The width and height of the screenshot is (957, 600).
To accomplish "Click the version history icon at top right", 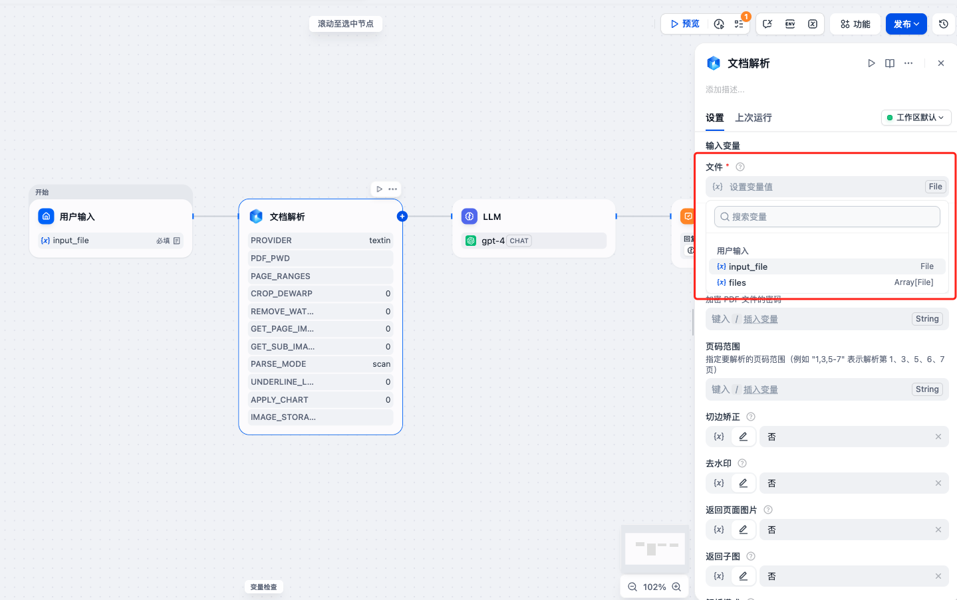I will click(x=943, y=23).
